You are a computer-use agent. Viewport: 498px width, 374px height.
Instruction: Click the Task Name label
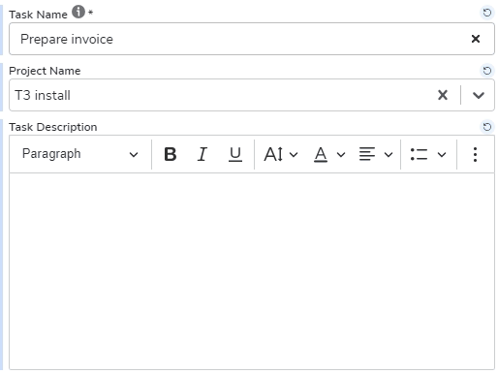[38, 15]
